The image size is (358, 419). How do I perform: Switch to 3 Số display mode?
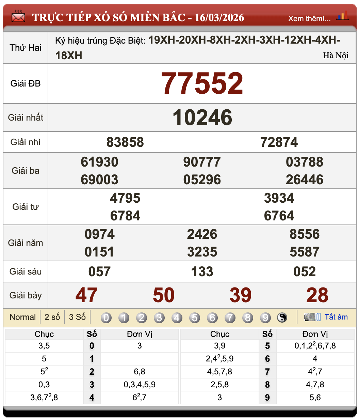coord(77,317)
